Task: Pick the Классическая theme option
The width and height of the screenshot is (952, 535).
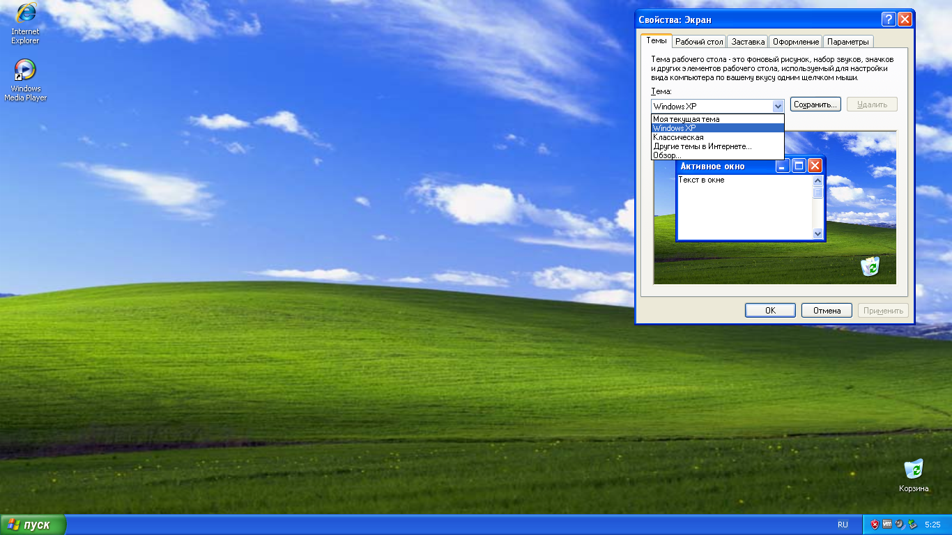Action: pos(718,137)
